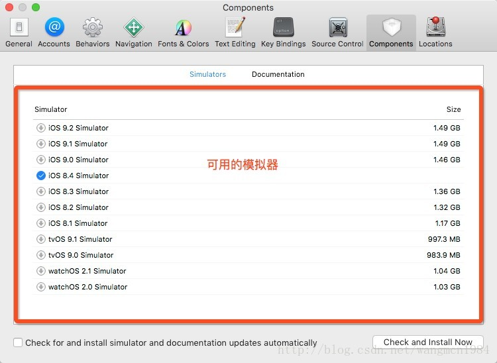Select the 'iOS 8.4 Simulator' row text
This screenshot has height=363, width=497.
pyautogui.click(x=78, y=175)
